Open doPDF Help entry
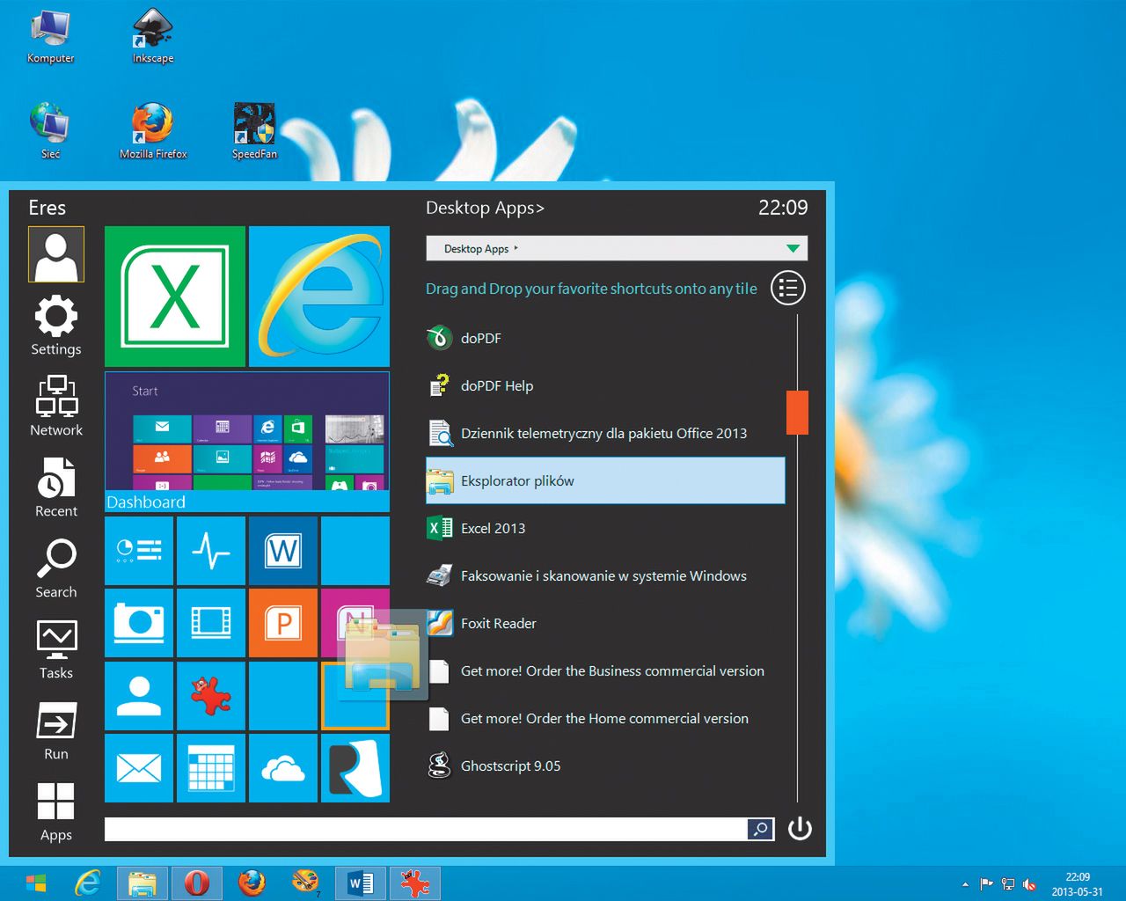Viewport: 1126px width, 901px height. [x=605, y=385]
